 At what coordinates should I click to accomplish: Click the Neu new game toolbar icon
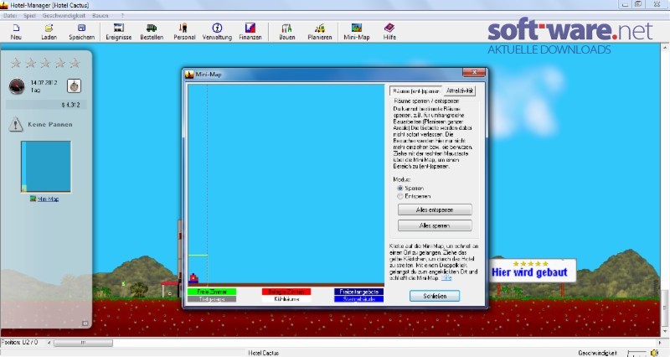[16, 28]
